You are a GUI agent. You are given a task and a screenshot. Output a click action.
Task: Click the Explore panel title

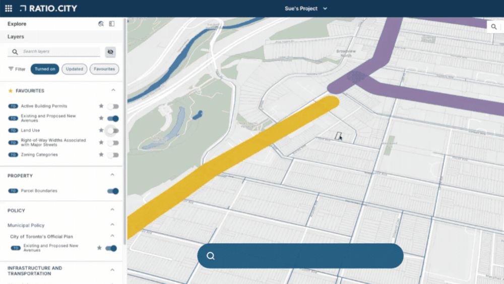(17, 24)
